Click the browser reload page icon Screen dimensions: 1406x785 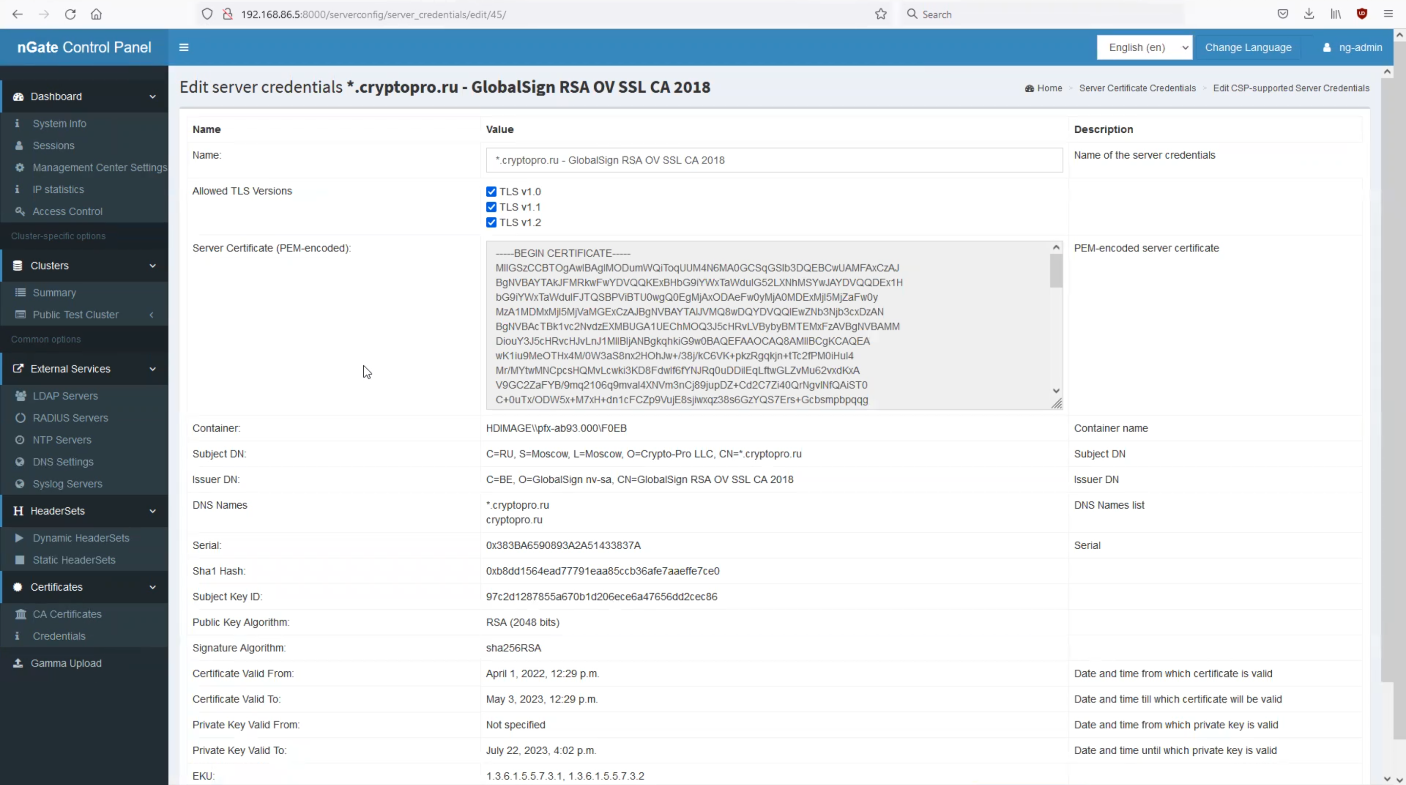pyautogui.click(x=70, y=14)
